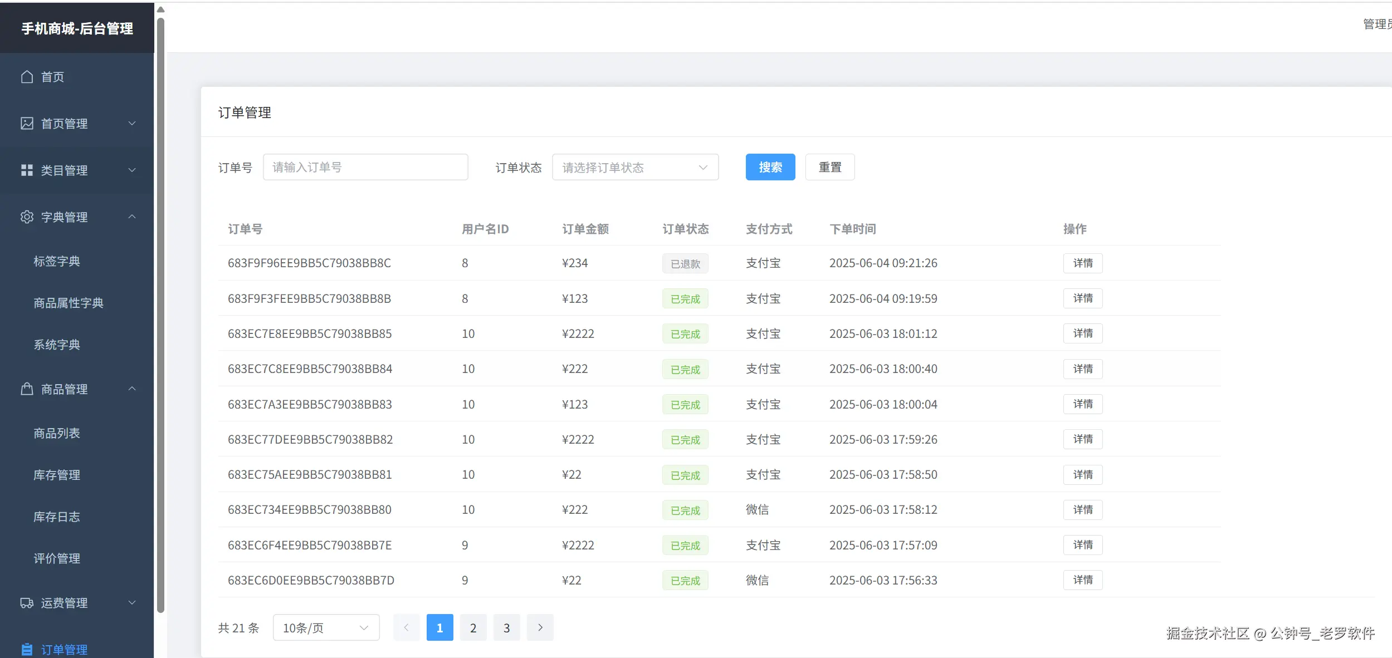
Task: Focus the 订单号 search input field
Action: coord(365,168)
